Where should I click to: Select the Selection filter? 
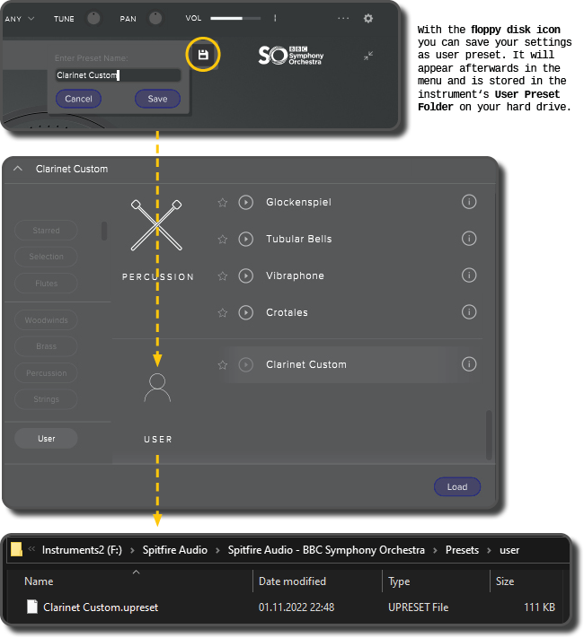[x=46, y=257]
